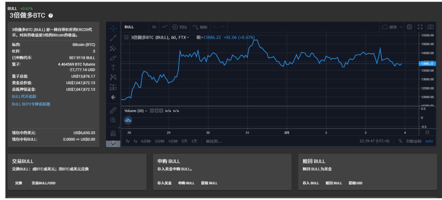The width and height of the screenshot is (442, 200).
Task: Click the total fund value US$7,047,872.13 next to 资金总价值
Action: 81,83
